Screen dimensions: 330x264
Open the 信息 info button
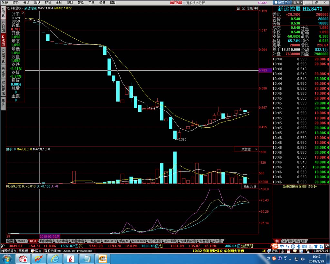point(250,8)
